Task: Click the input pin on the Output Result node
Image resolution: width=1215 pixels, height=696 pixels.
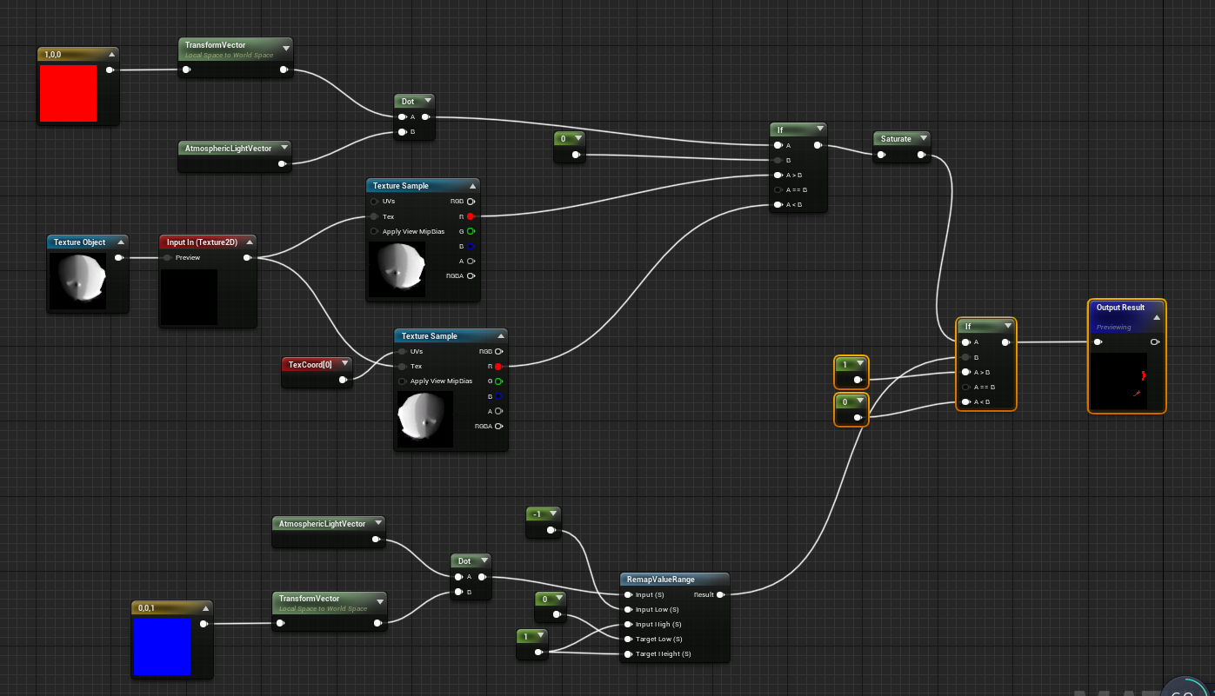Action: coord(1098,342)
